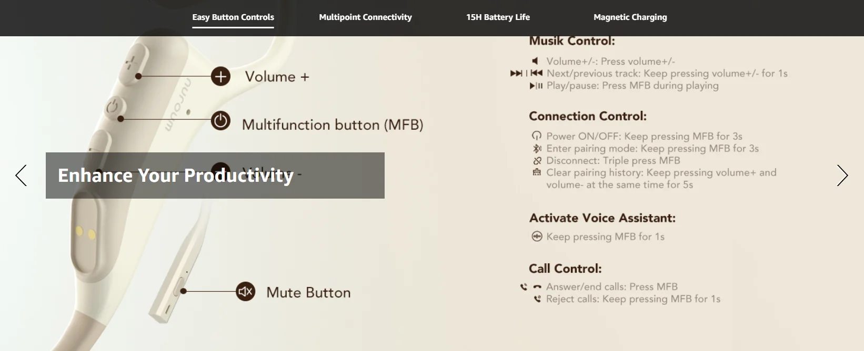Screen dimensions: 864x351
Task: Click the Mute Button speaker icon
Action: click(245, 292)
